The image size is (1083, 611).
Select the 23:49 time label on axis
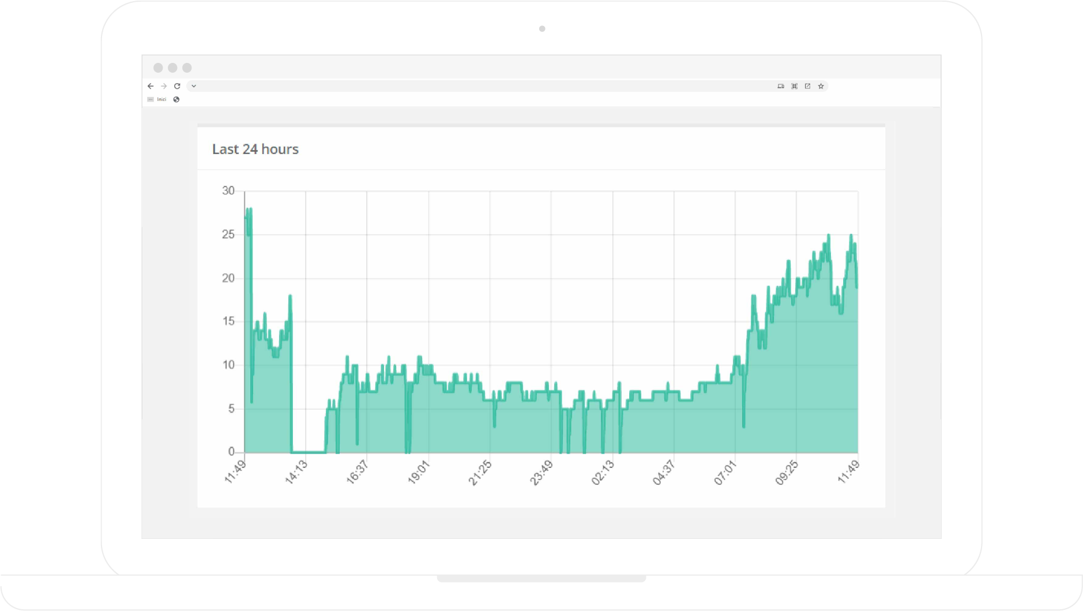coord(541,473)
